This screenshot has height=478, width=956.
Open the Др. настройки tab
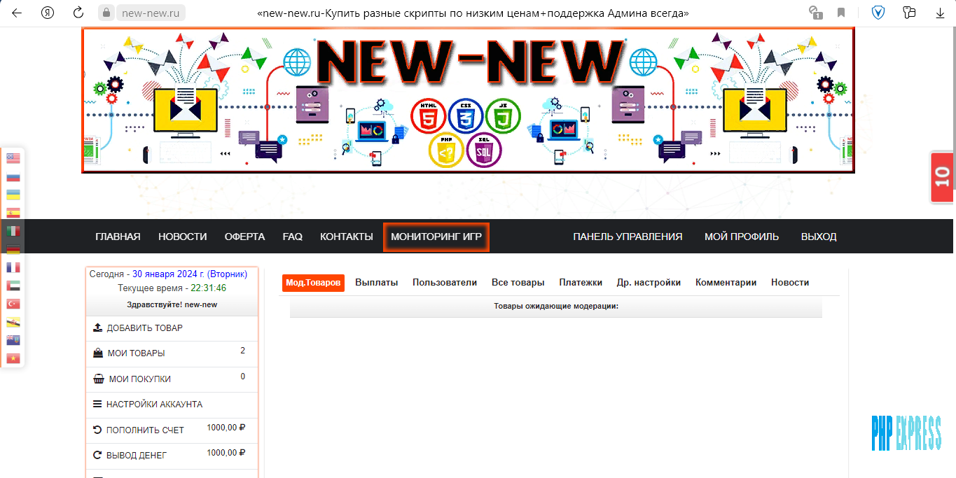pyautogui.click(x=649, y=283)
